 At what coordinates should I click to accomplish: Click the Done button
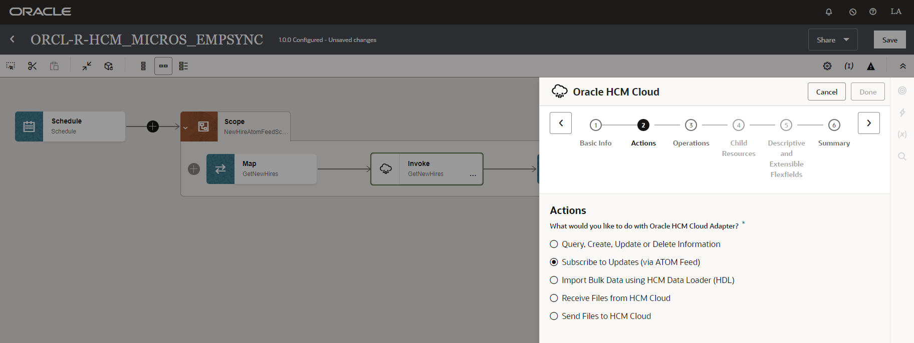[x=868, y=91]
